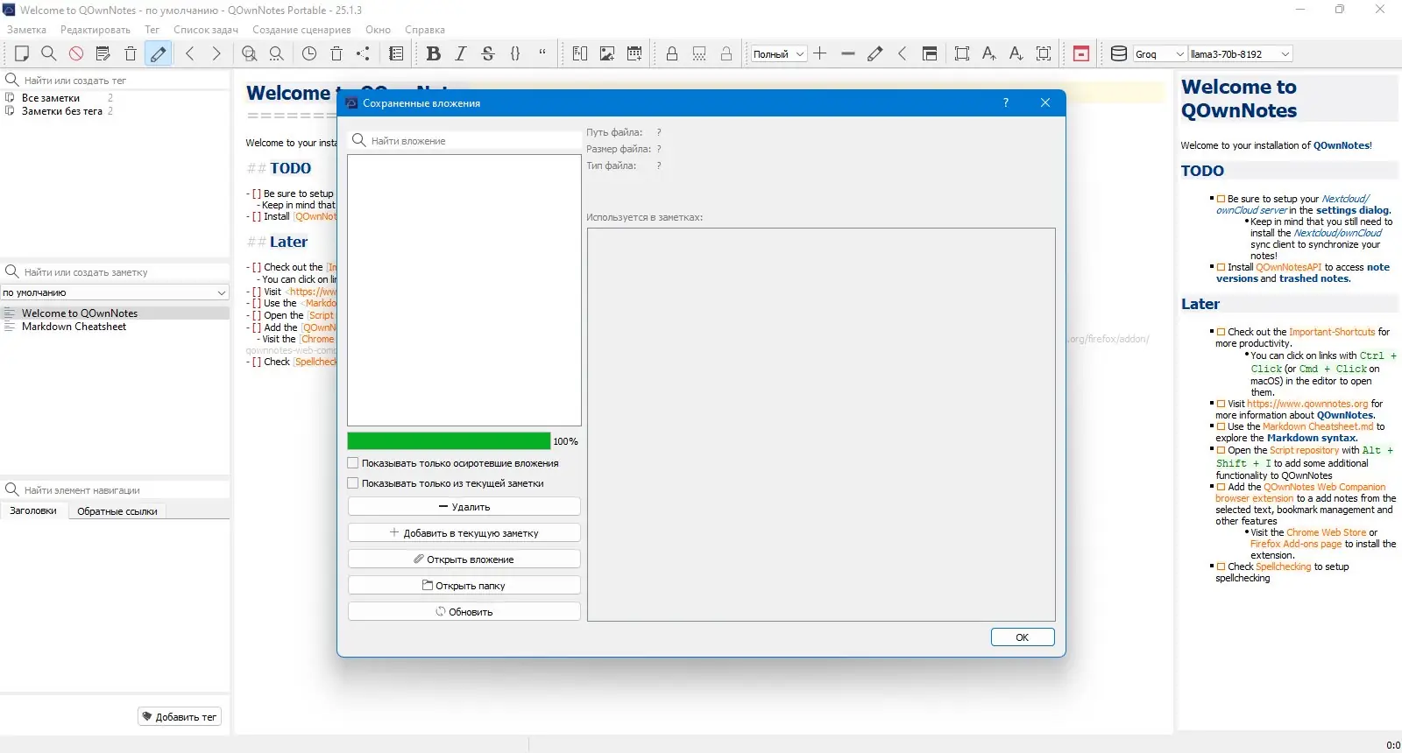Click the 'Найти элемент навигации' field
This screenshot has width=1402, height=753.
pyautogui.click(x=115, y=490)
